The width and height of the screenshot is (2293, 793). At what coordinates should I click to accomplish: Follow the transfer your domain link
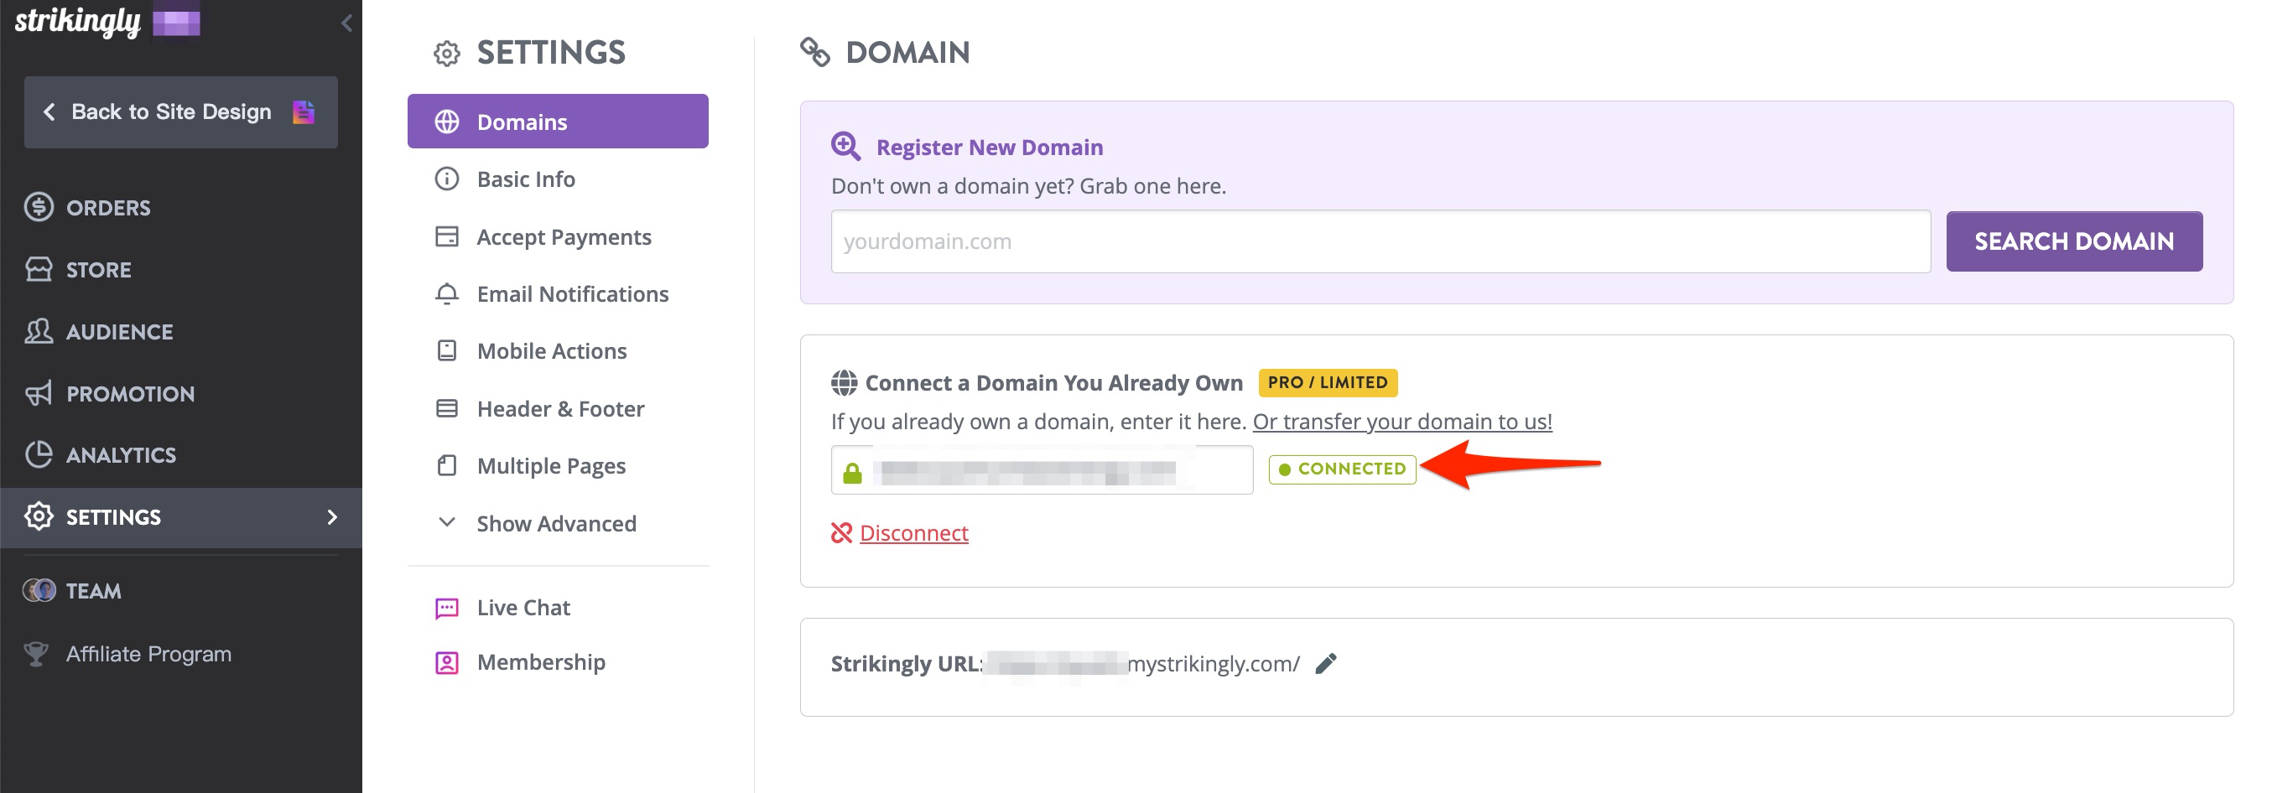click(x=1402, y=421)
